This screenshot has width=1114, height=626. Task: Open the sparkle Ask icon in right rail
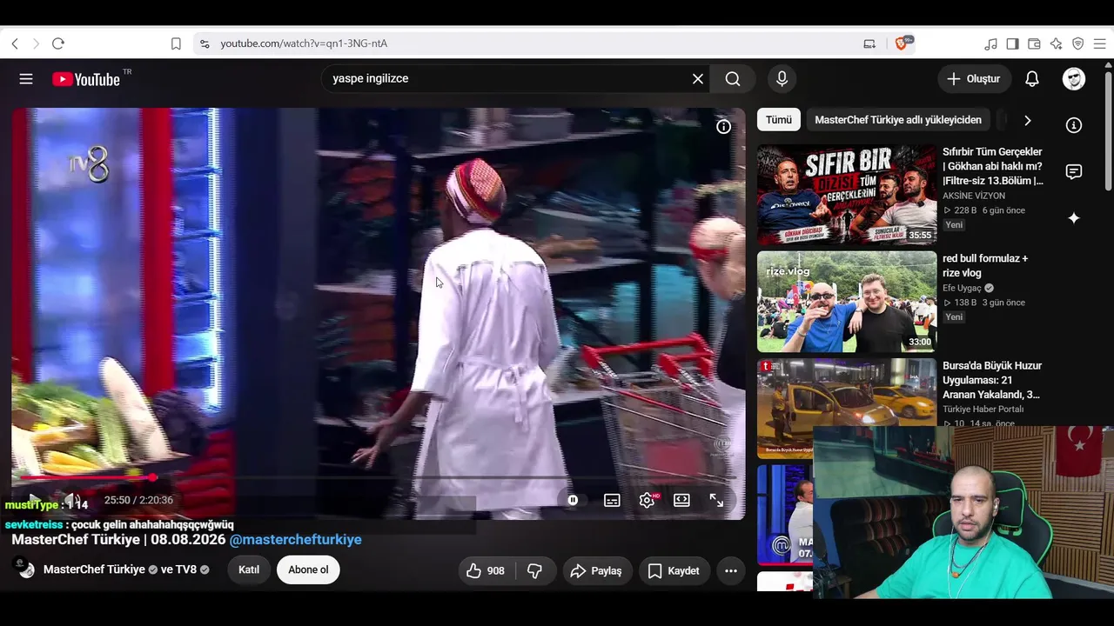[1074, 218]
